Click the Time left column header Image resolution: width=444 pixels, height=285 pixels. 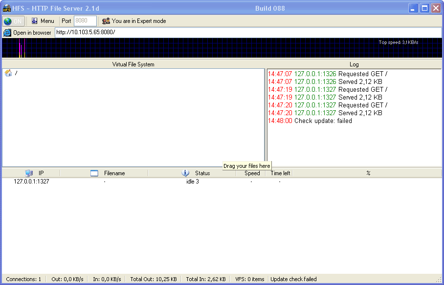(280, 173)
